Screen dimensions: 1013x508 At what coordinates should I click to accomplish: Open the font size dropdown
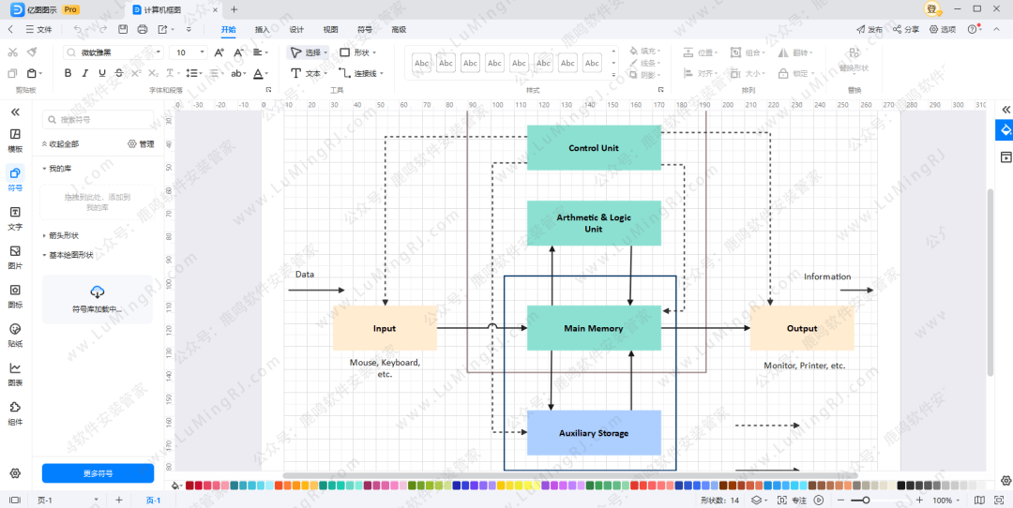(202, 53)
